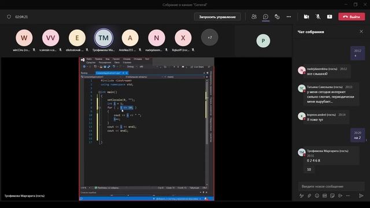Click the 'cout << endl;' code line
370x208 pixels.
[x=118, y=131]
